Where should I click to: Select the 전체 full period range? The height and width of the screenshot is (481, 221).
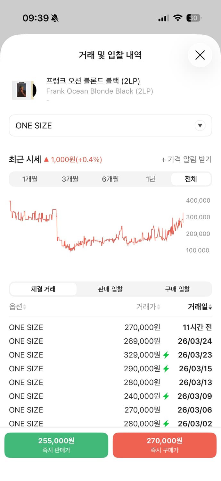point(191,179)
